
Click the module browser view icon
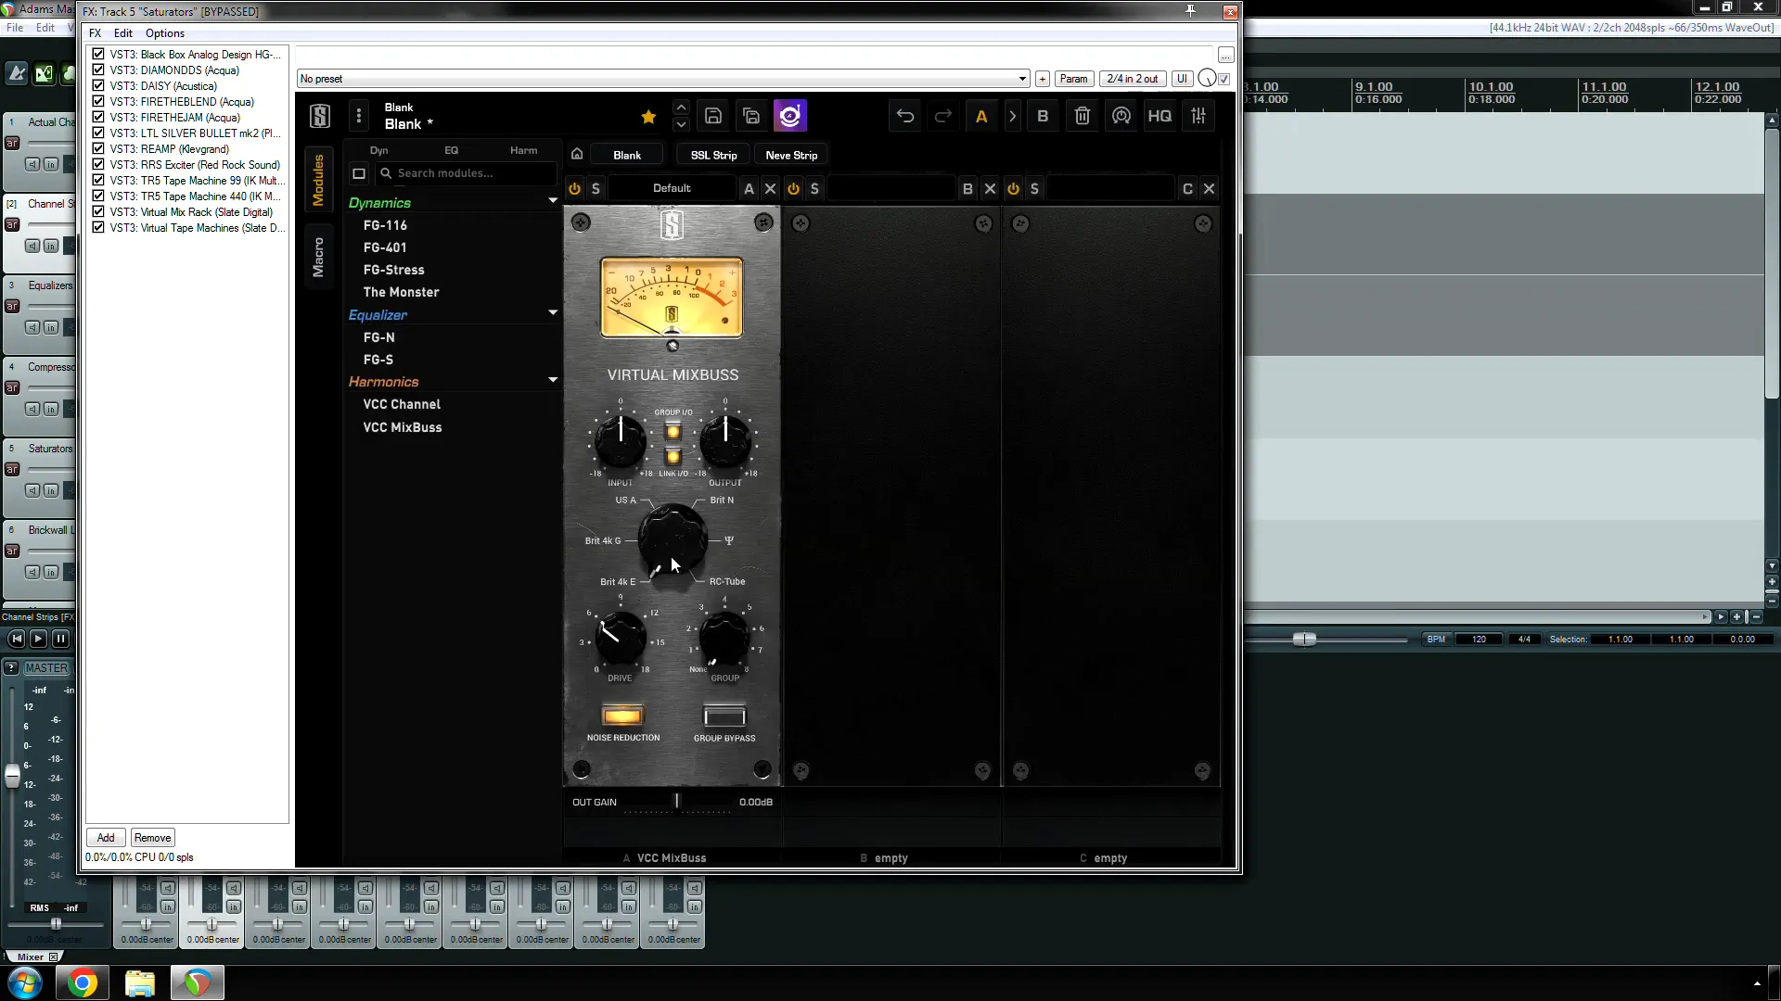(359, 173)
